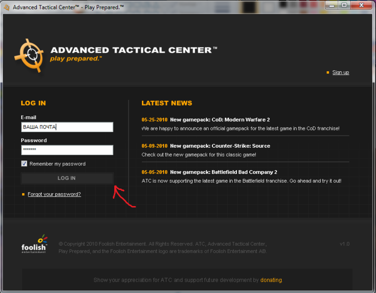376x293 pixels.
Task: Click the orange bullet beside Forgot your password
Action: (x=23, y=194)
